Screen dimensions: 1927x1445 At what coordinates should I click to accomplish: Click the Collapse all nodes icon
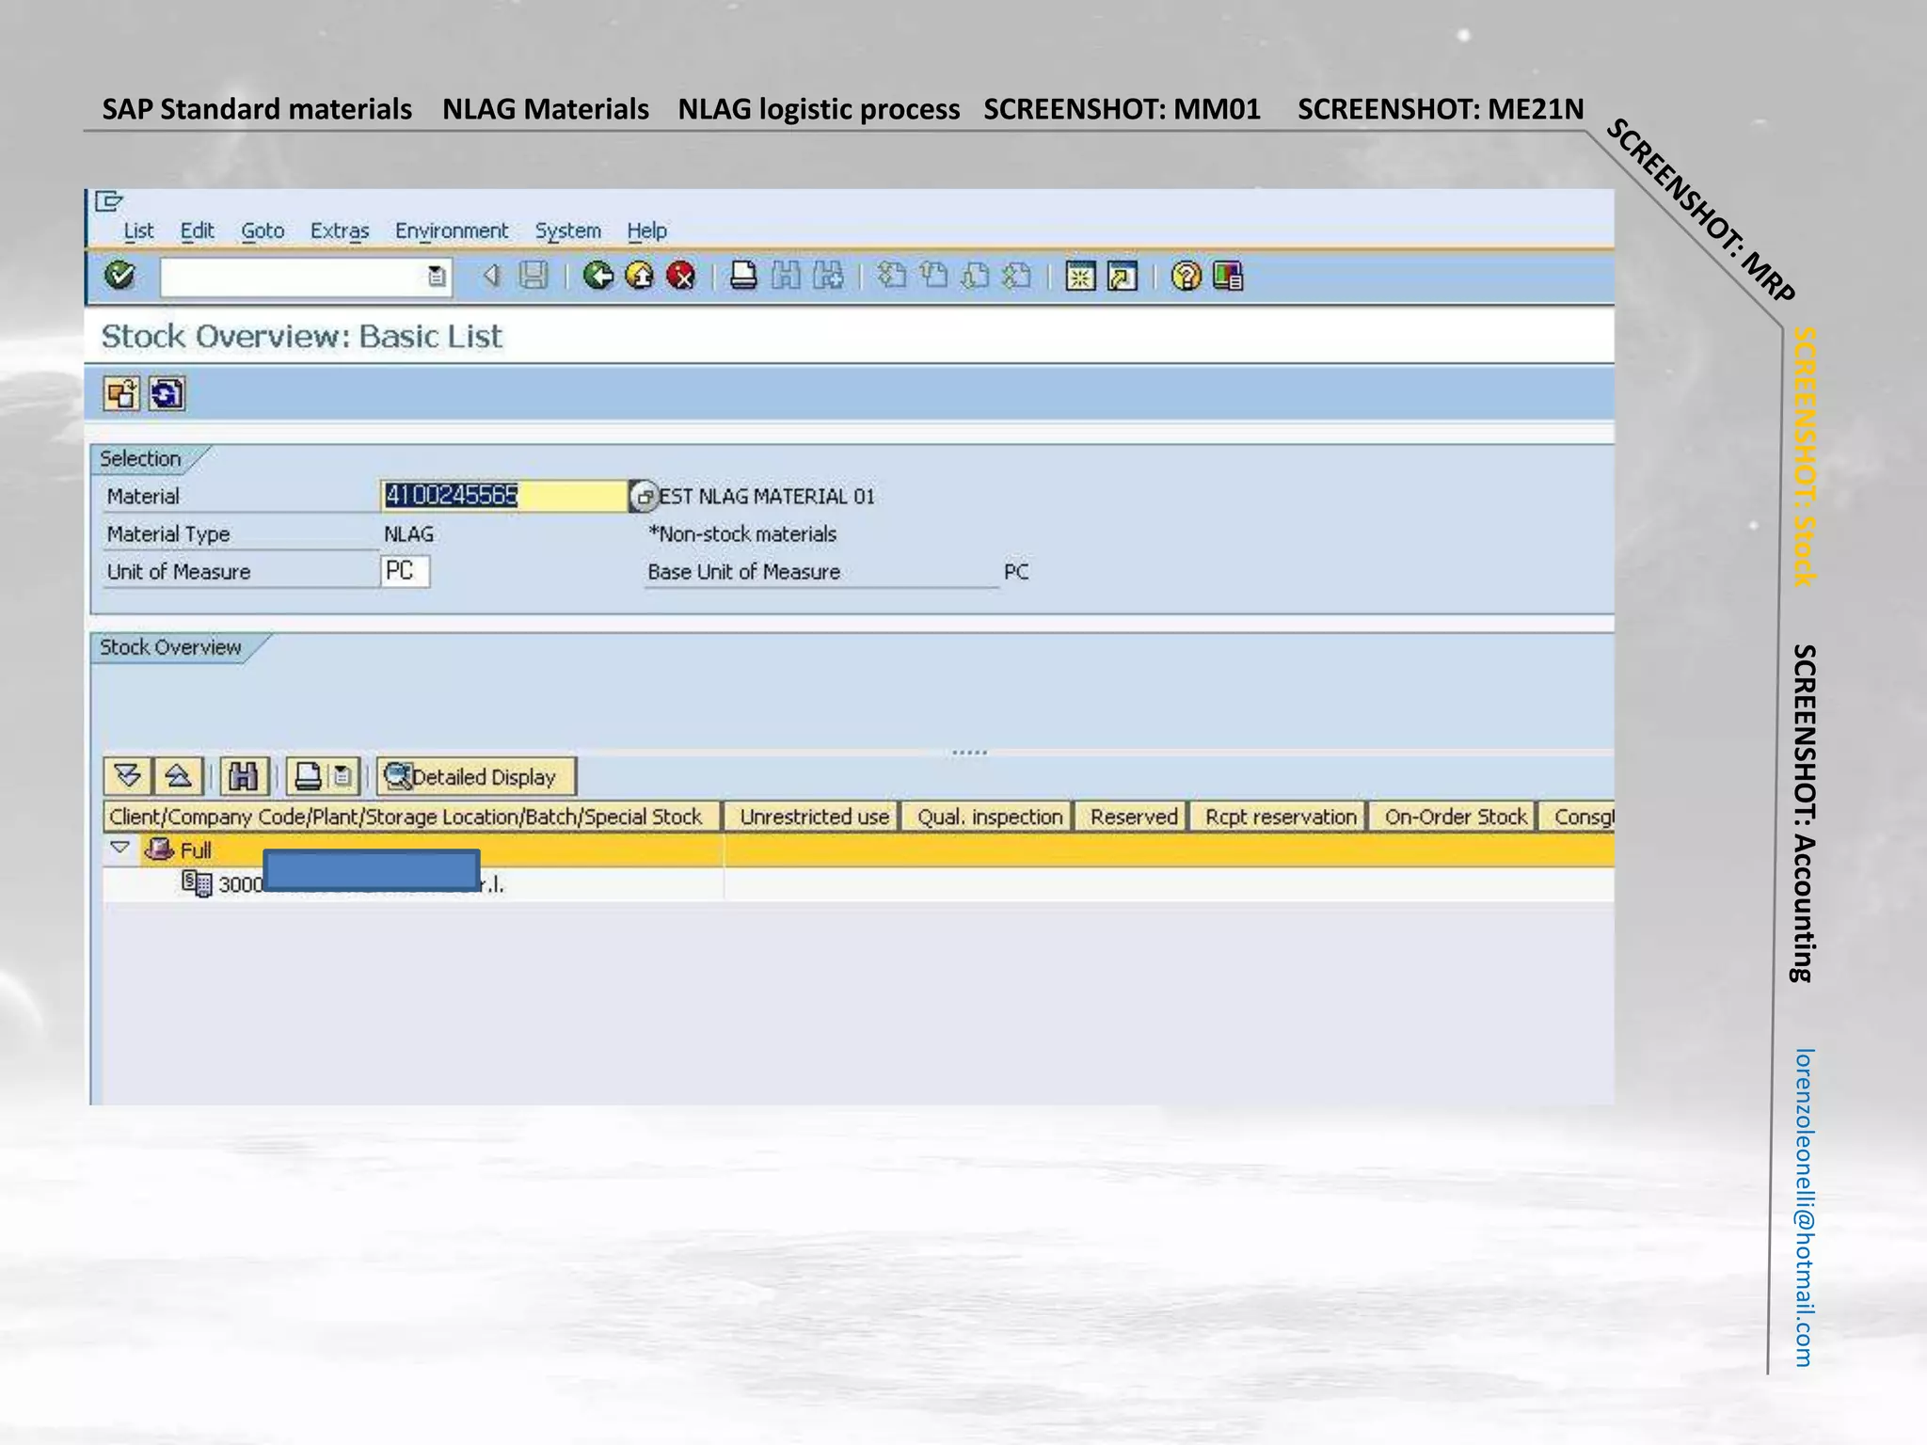click(179, 776)
